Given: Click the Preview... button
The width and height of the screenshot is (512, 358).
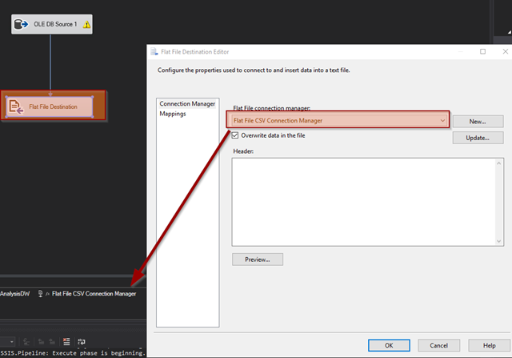Looking at the screenshot, I should point(258,259).
